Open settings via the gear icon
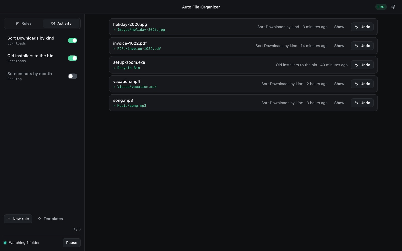This screenshot has width=402, height=251. click(393, 7)
